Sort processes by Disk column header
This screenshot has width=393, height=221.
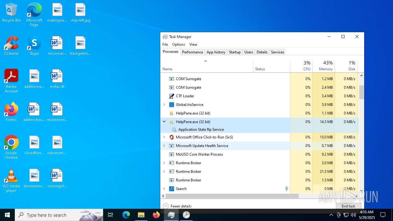[x=346, y=65]
